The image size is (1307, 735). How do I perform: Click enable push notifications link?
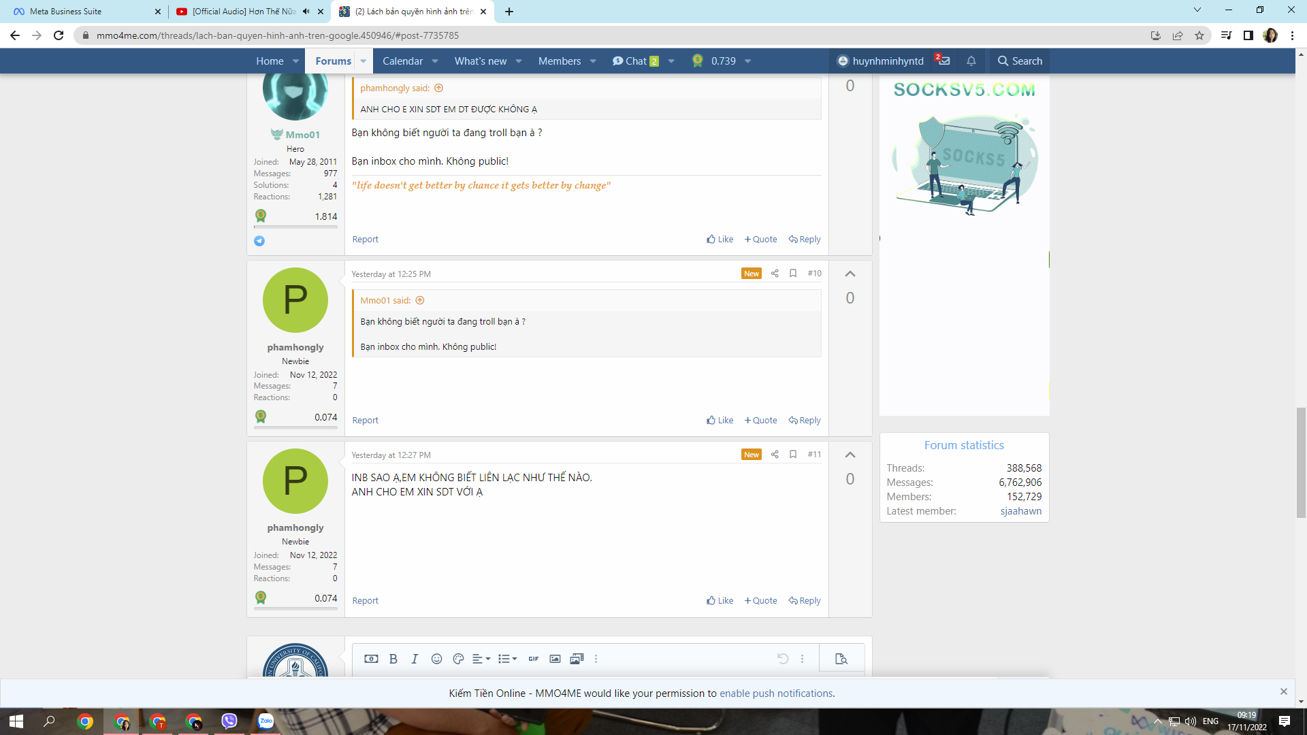point(776,693)
